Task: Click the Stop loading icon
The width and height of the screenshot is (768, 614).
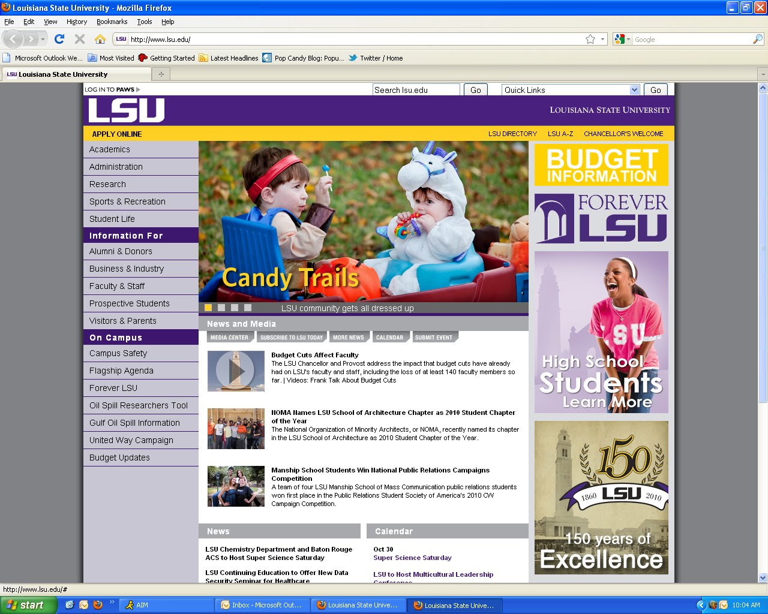Action: (x=79, y=38)
